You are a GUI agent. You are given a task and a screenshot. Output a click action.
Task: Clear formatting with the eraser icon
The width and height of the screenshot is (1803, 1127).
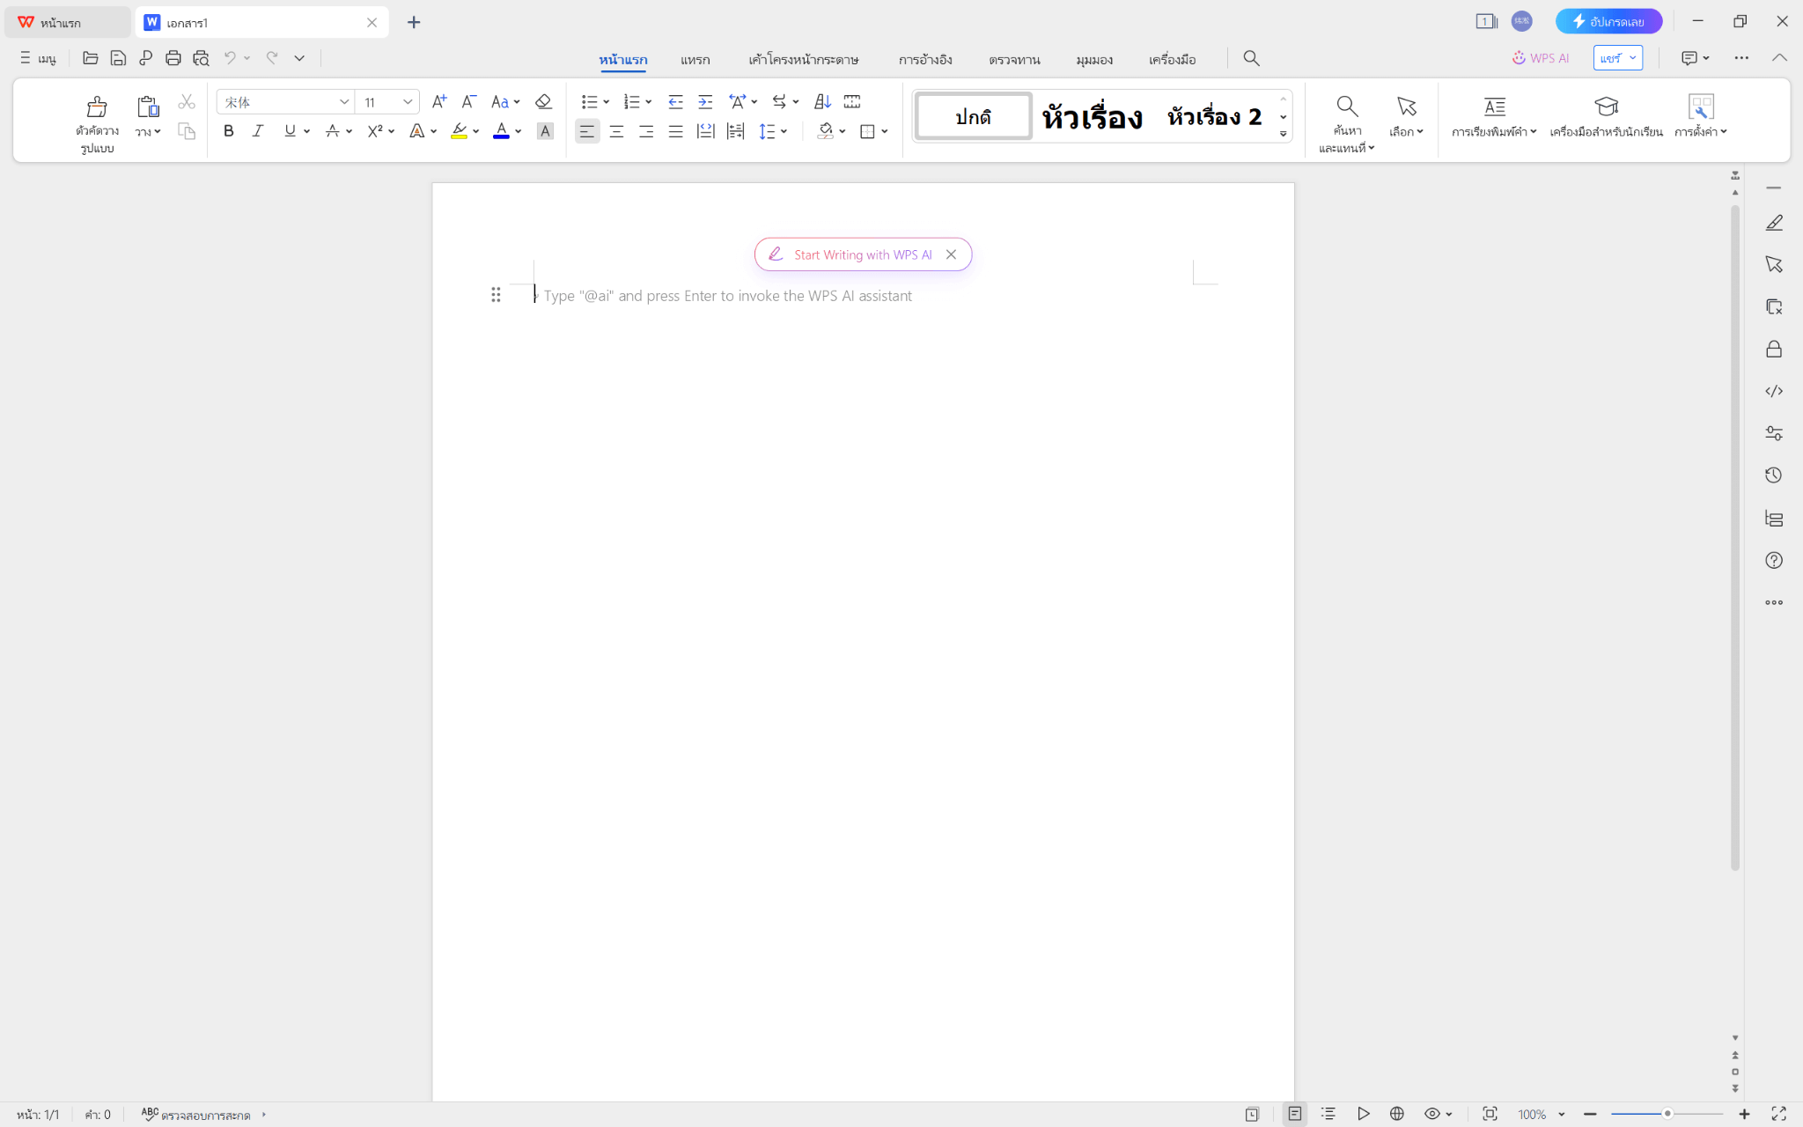coord(543,101)
